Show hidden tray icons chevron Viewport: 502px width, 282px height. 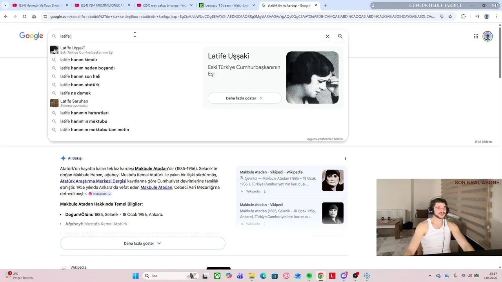coord(430,276)
